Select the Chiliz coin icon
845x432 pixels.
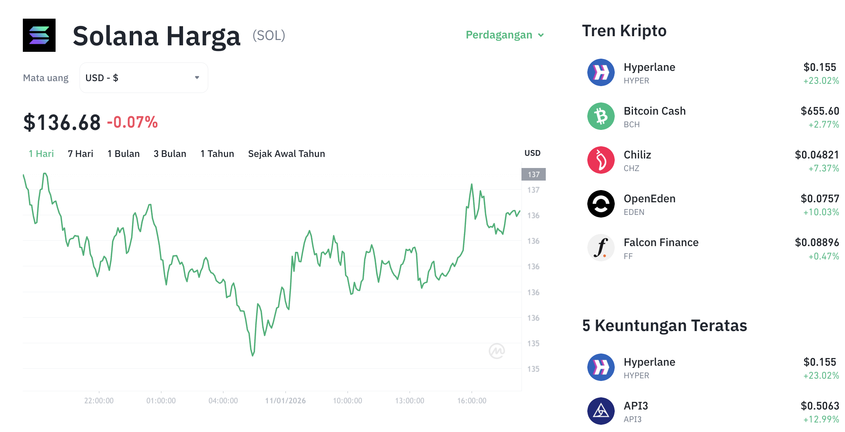tap(601, 160)
